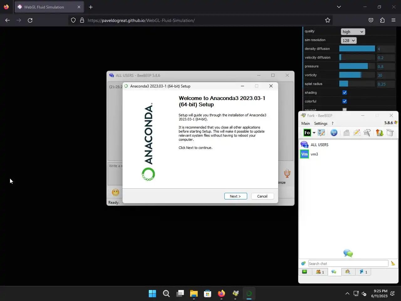Screen dimensions: 401x301
Task: Open the Firefox hamburger application menu
Action: [x=393, y=20]
